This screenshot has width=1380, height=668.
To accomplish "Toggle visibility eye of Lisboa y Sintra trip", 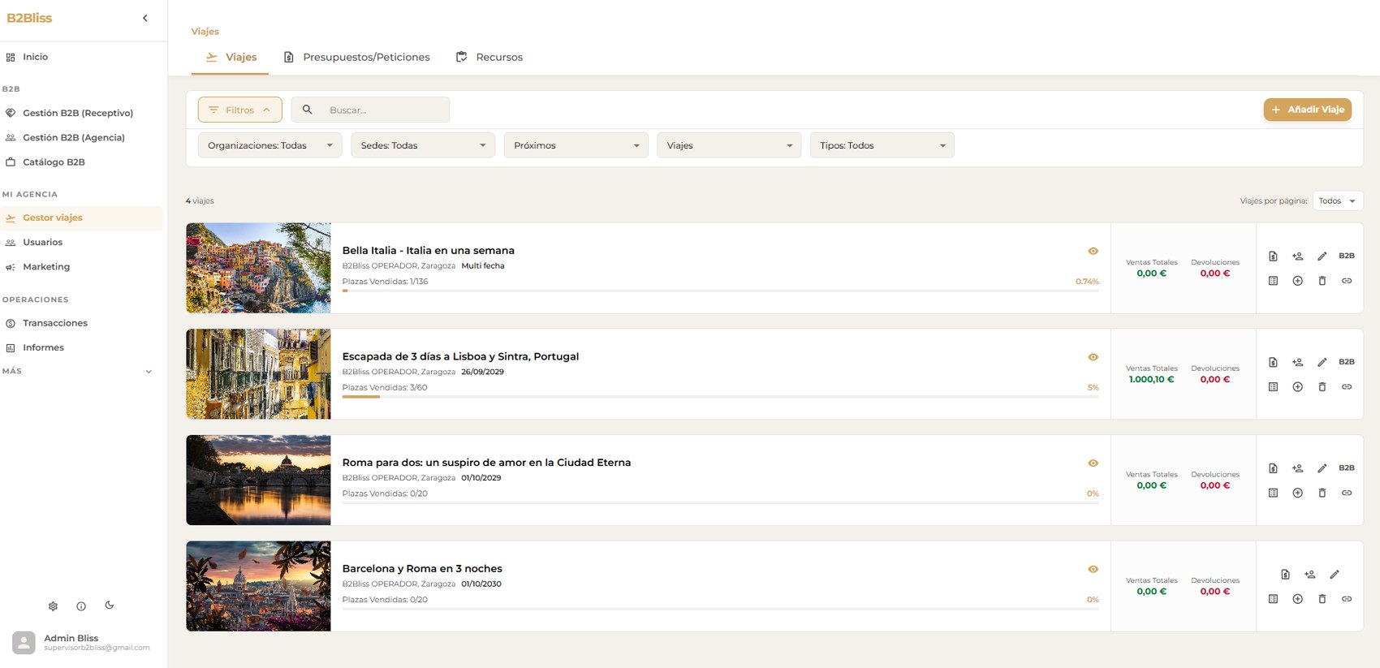I will click(x=1093, y=357).
